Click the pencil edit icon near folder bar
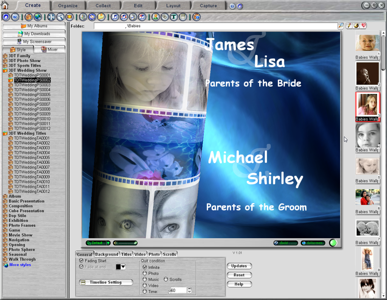The width and height of the screenshot is (387, 300). tap(349, 26)
